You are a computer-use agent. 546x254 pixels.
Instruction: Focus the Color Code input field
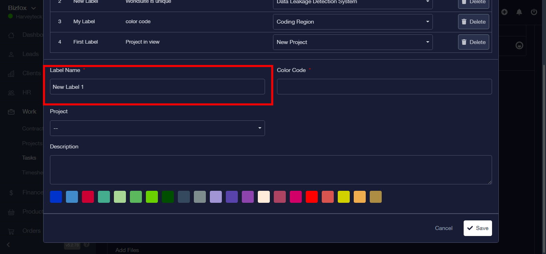pyautogui.click(x=384, y=86)
